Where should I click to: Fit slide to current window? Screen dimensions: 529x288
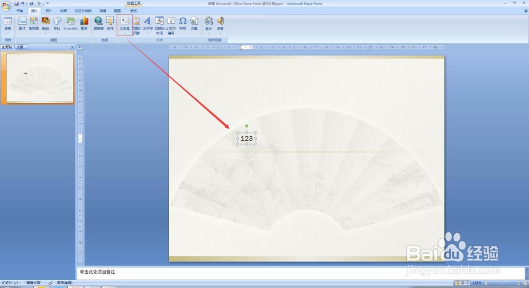525,283
